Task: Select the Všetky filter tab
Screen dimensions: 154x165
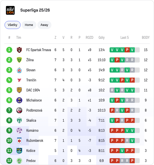Action: [13, 25]
